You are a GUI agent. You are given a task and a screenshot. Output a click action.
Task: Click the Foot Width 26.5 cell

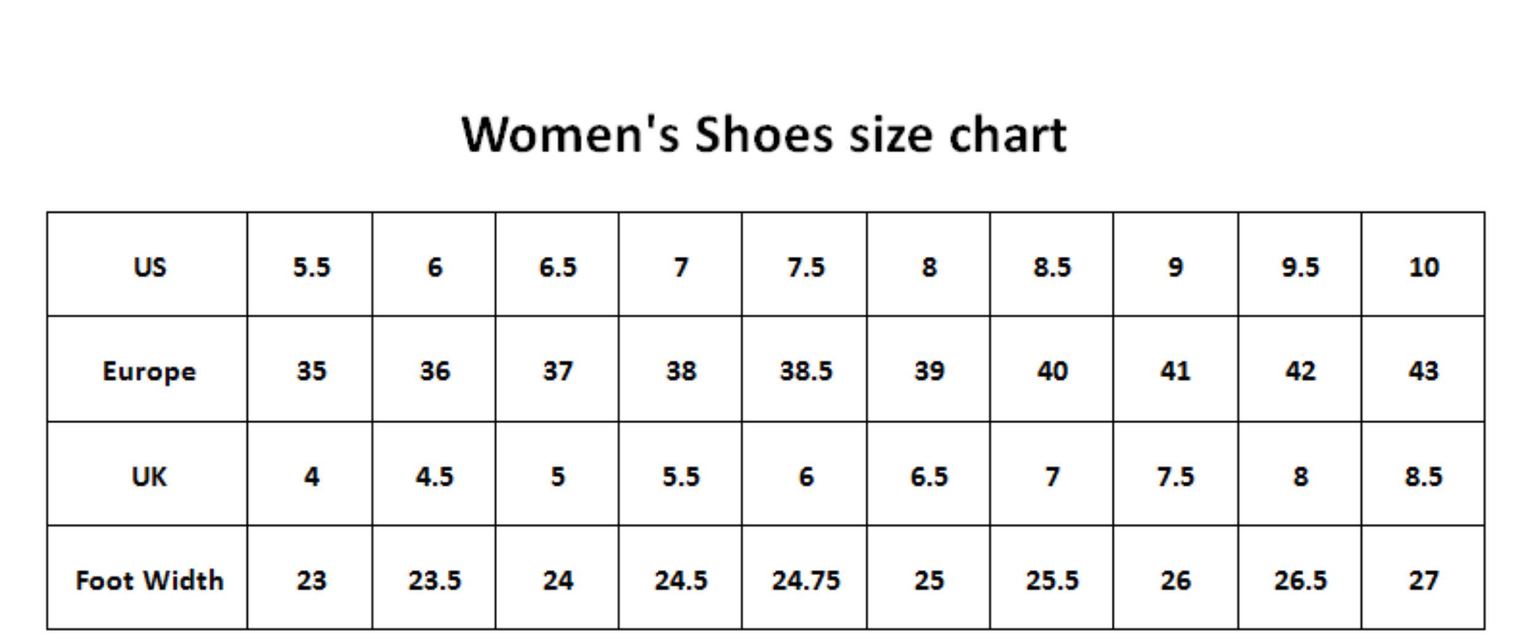pos(1300,581)
